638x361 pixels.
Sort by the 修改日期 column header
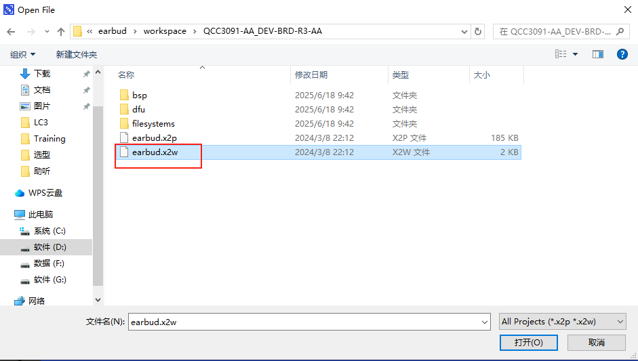tap(311, 75)
